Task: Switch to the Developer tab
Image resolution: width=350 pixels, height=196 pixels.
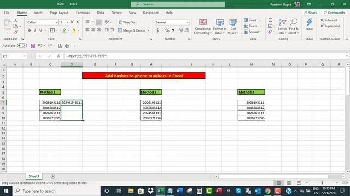Action: (151, 13)
